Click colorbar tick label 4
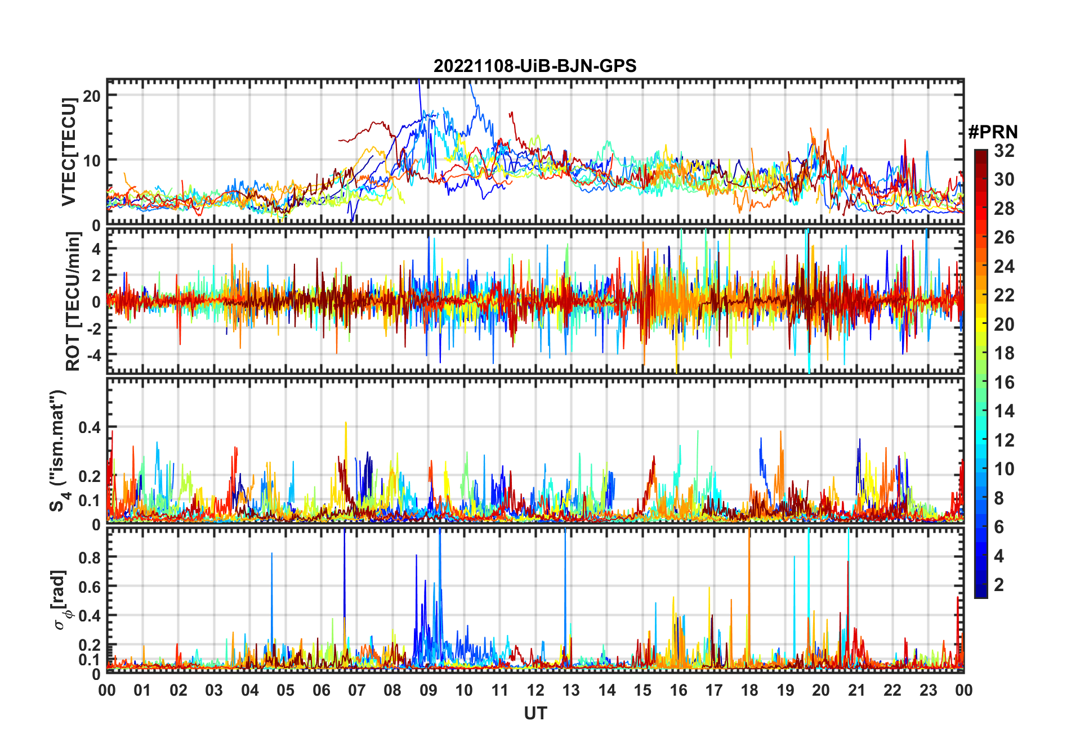The width and height of the screenshot is (1071, 748). (999, 556)
